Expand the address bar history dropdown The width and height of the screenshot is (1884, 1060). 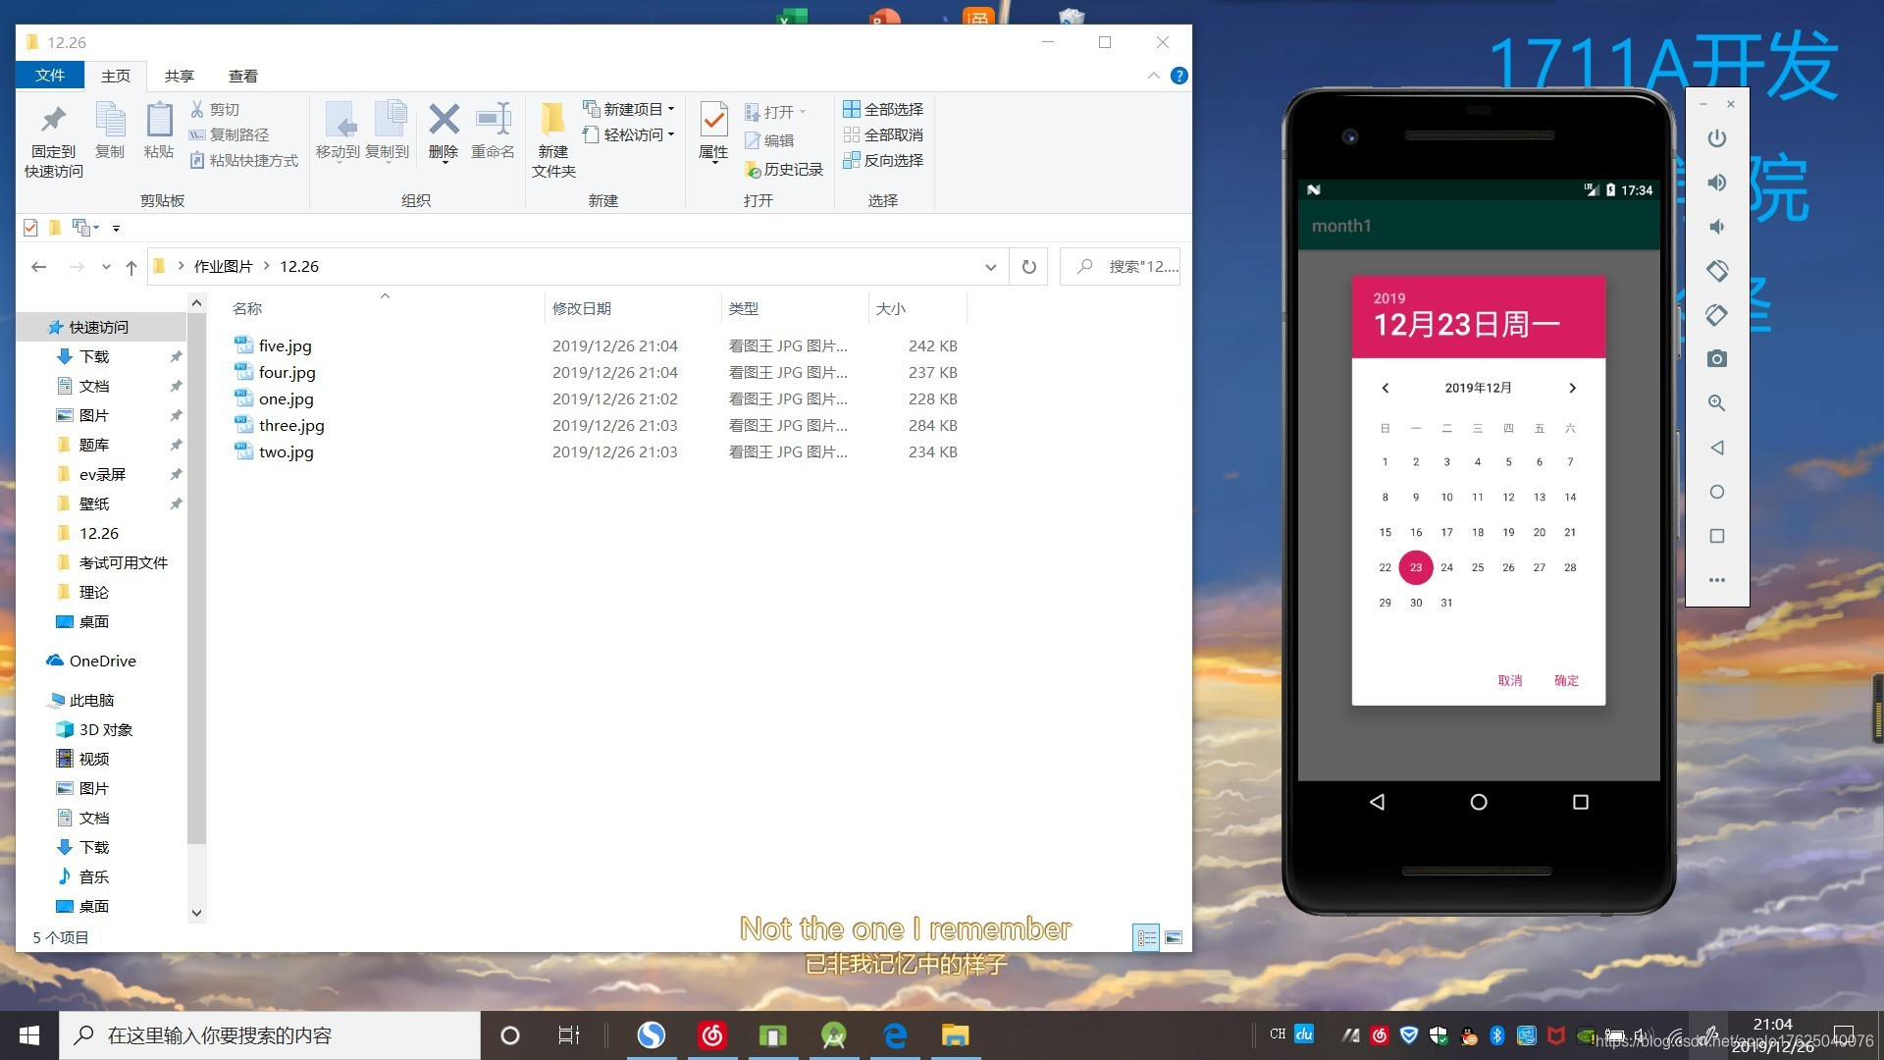point(990,267)
